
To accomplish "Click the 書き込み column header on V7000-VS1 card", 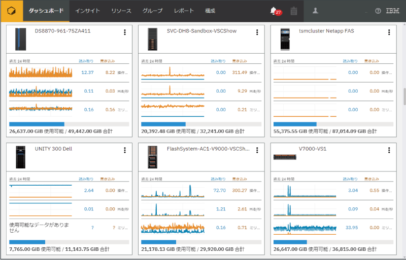I will coord(371,179).
